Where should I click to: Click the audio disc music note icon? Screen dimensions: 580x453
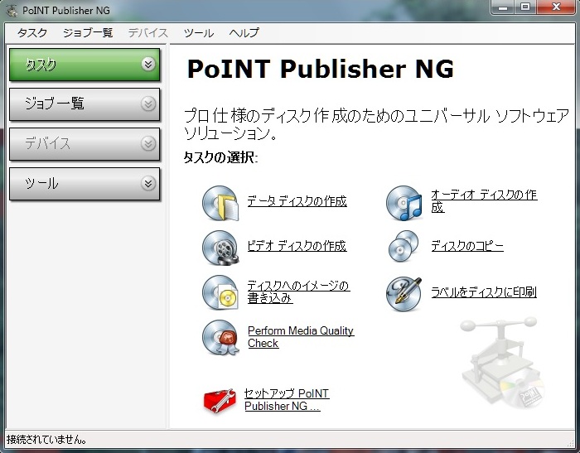coord(404,203)
